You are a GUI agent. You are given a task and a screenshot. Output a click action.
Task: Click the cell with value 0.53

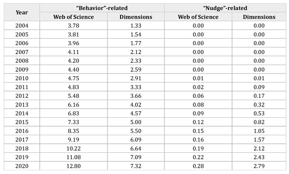[259, 113]
